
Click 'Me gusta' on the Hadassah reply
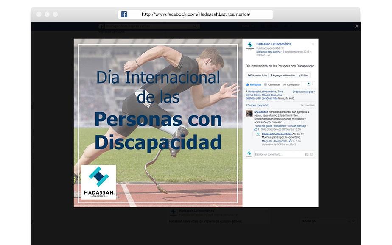click(x=267, y=141)
